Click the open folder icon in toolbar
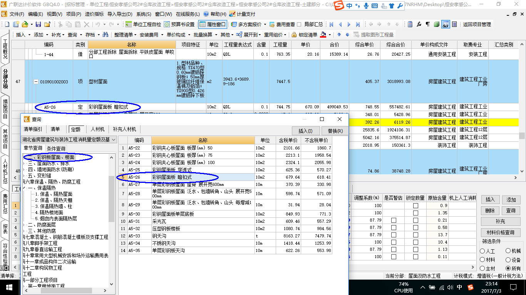This screenshot has height=295, width=526. coord(25,24)
